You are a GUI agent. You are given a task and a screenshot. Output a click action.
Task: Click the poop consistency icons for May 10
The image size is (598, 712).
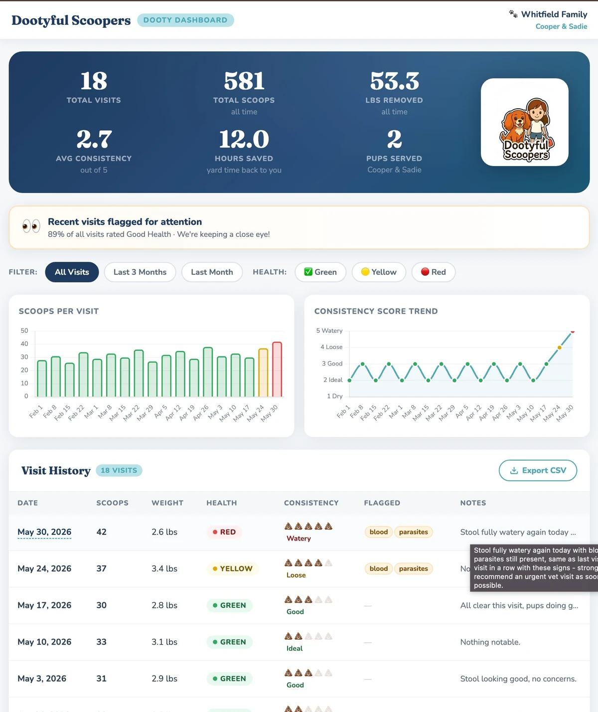308,636
